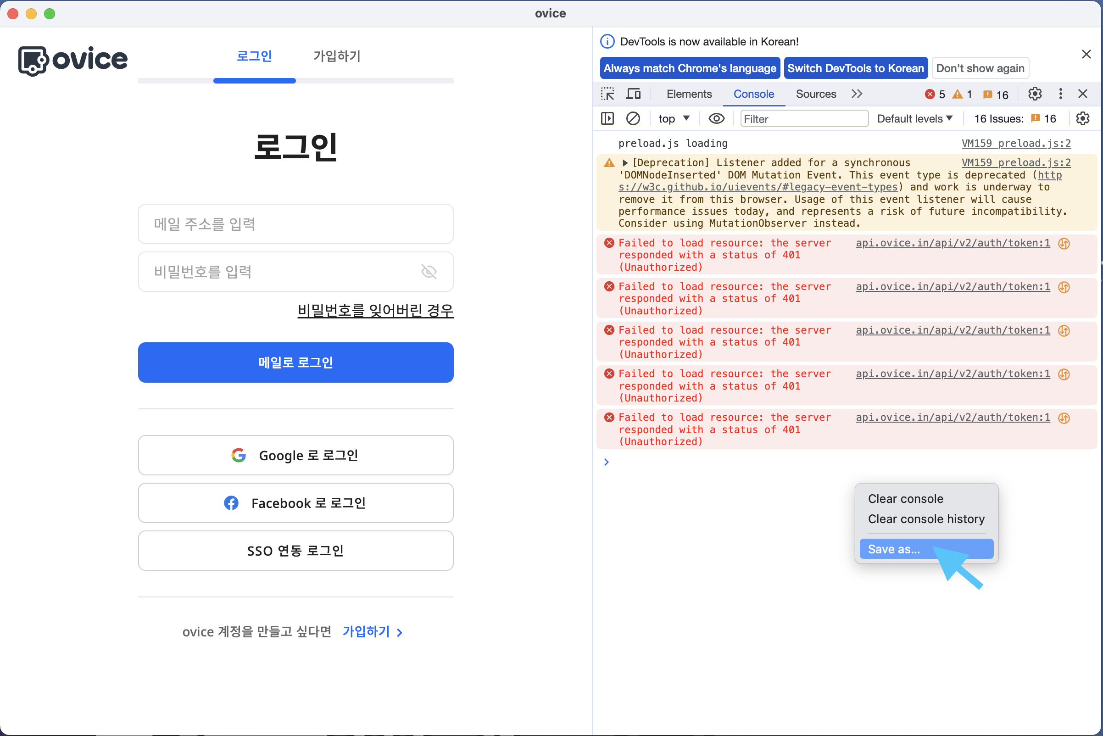The width and height of the screenshot is (1103, 736).
Task: Click Google 로 로그인 button
Action: click(x=295, y=455)
